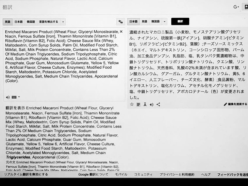Image resolution: width=248 pixels, height=186 pixels.
Task: Select 日本語 as source language
Action: 19,22
